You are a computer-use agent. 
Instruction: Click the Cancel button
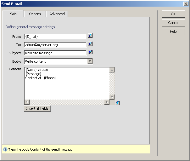point(173,23)
